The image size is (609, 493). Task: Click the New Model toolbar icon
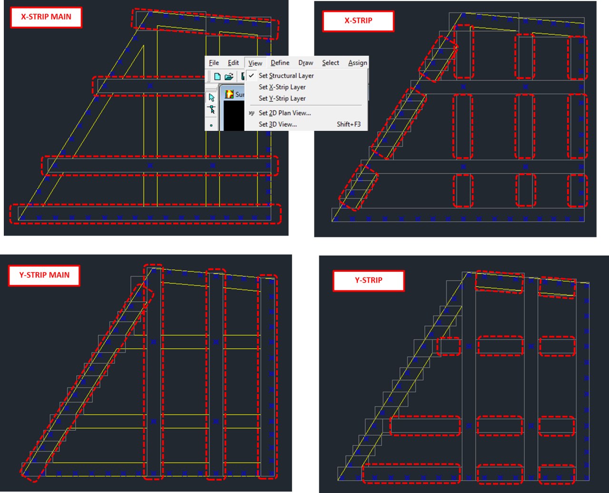pyautogui.click(x=217, y=77)
